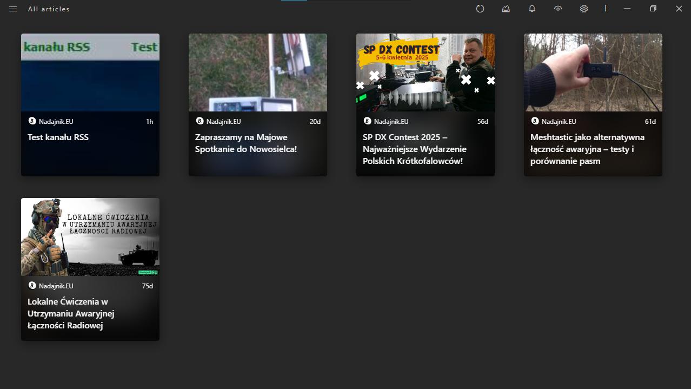Viewport: 691px width, 389px height.
Task: Open settings via the gear icon
Action: 584,9
